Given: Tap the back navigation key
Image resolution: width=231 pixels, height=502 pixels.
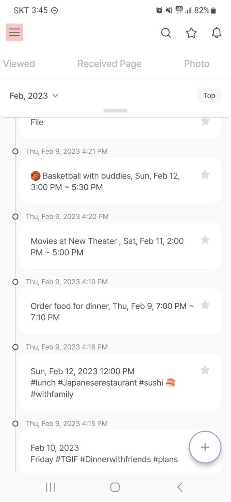Looking at the screenshot, I should 180,487.
